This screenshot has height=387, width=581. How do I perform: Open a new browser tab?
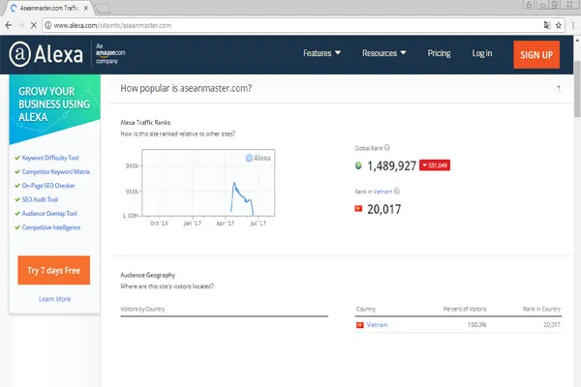[x=103, y=8]
